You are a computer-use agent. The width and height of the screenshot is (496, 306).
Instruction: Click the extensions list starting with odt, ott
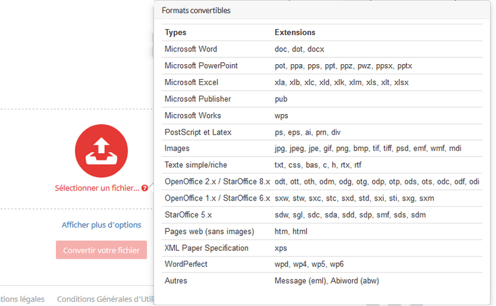point(377,182)
